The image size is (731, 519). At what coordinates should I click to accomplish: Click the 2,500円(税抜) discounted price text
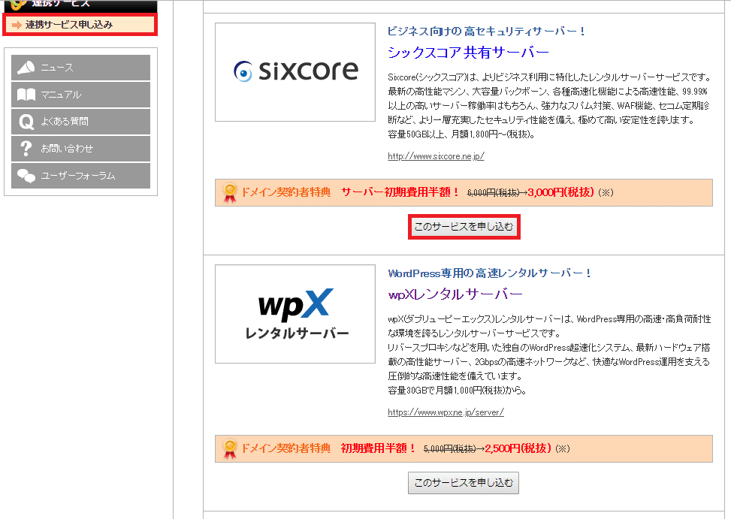pyautogui.click(x=518, y=448)
